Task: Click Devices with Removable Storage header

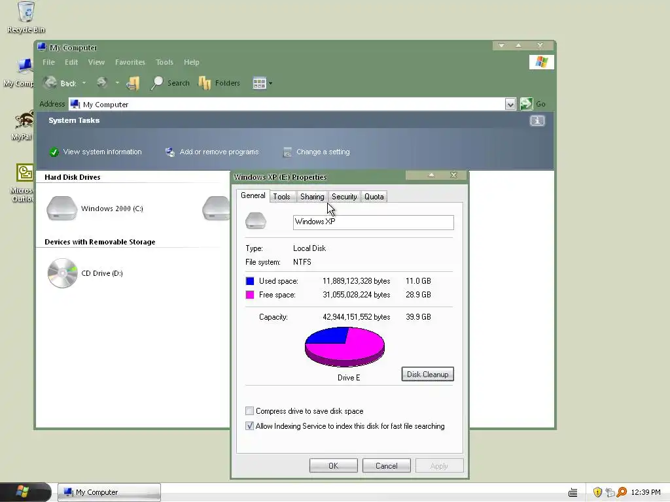Action: (x=100, y=242)
